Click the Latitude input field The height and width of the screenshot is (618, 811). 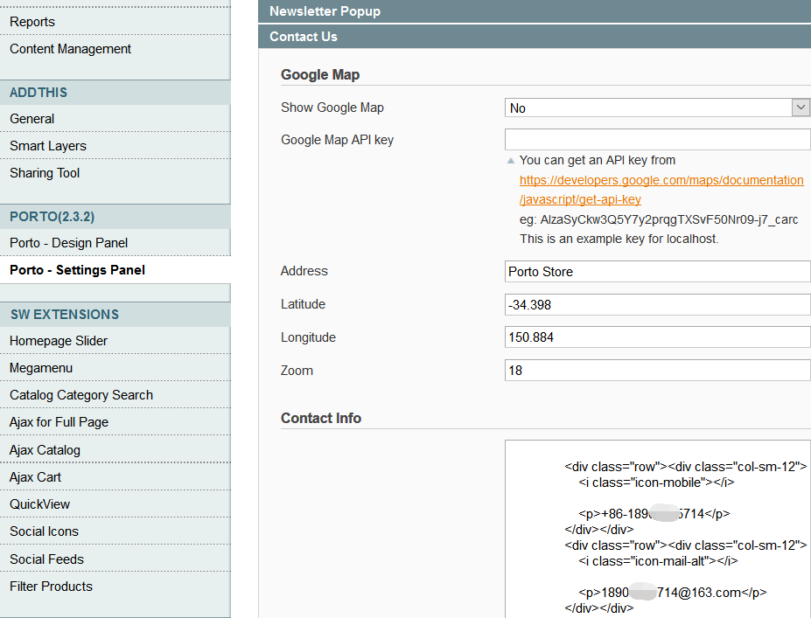pyautogui.click(x=657, y=305)
